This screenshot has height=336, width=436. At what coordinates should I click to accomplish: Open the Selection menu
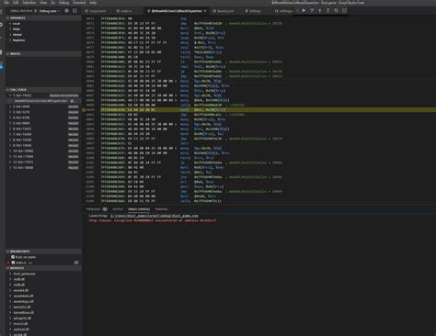[x=29, y=3]
